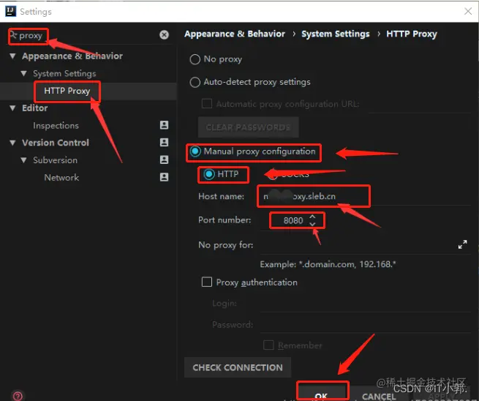479x401 pixels.
Task: Click System Settings in the breadcrumb
Action: pyautogui.click(x=336, y=34)
